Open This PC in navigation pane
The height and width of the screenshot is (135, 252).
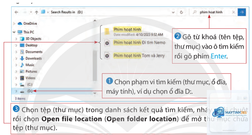click(x=29, y=32)
